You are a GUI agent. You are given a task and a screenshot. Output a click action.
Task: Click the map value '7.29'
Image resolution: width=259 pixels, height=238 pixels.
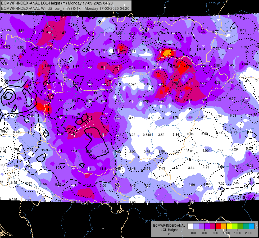(235, 149)
